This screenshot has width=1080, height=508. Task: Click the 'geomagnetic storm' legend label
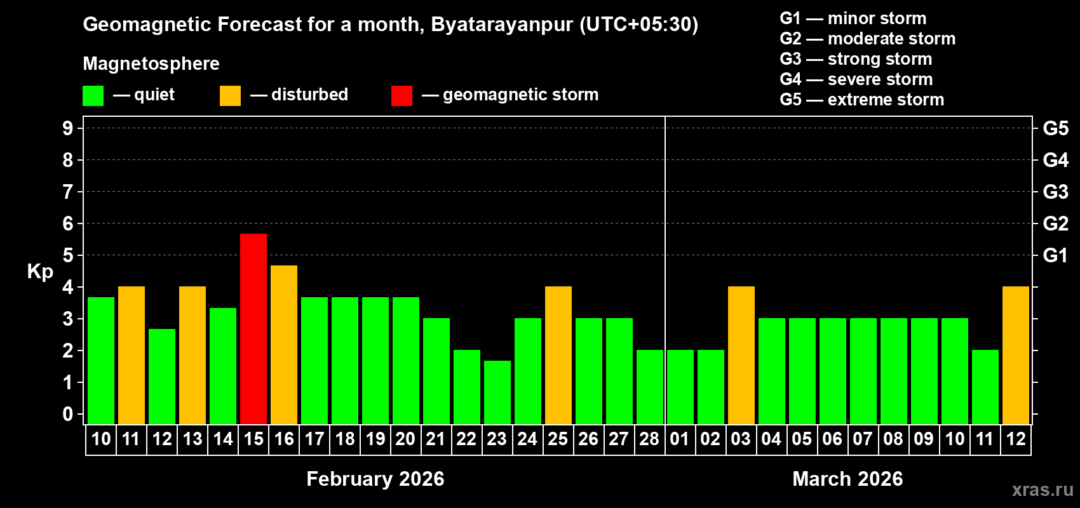(521, 95)
